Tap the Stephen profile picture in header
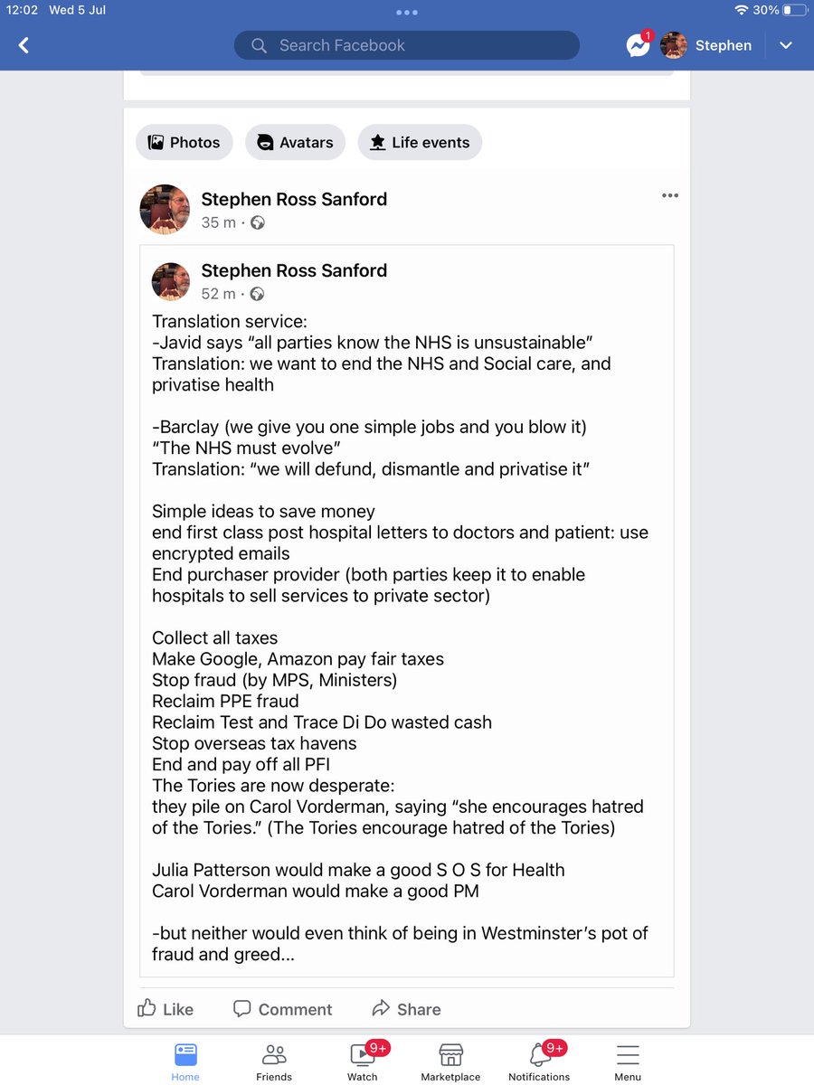Image resolution: width=814 pixels, height=1085 pixels. click(x=674, y=45)
